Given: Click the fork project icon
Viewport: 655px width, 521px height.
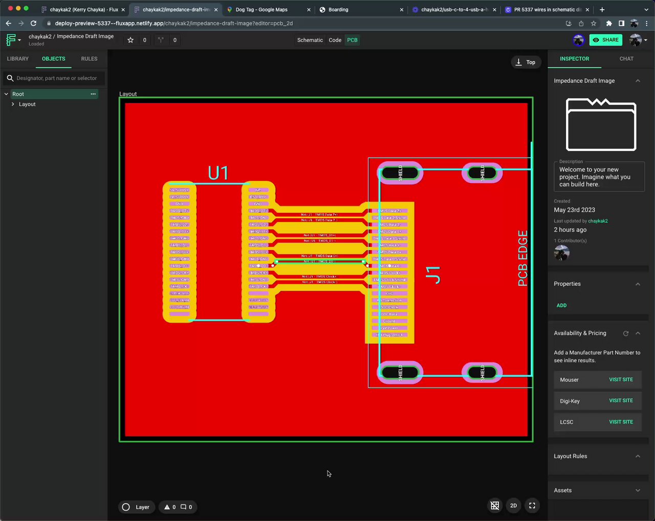Looking at the screenshot, I should pos(161,40).
